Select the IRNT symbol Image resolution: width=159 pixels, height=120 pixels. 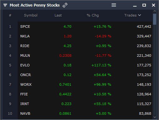pos(25,104)
